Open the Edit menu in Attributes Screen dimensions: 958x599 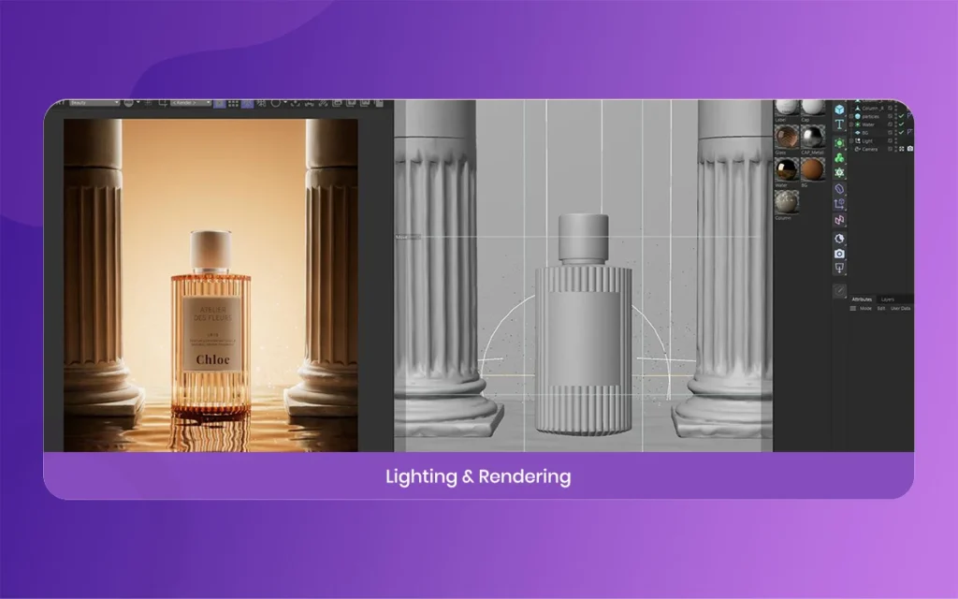[x=881, y=309]
